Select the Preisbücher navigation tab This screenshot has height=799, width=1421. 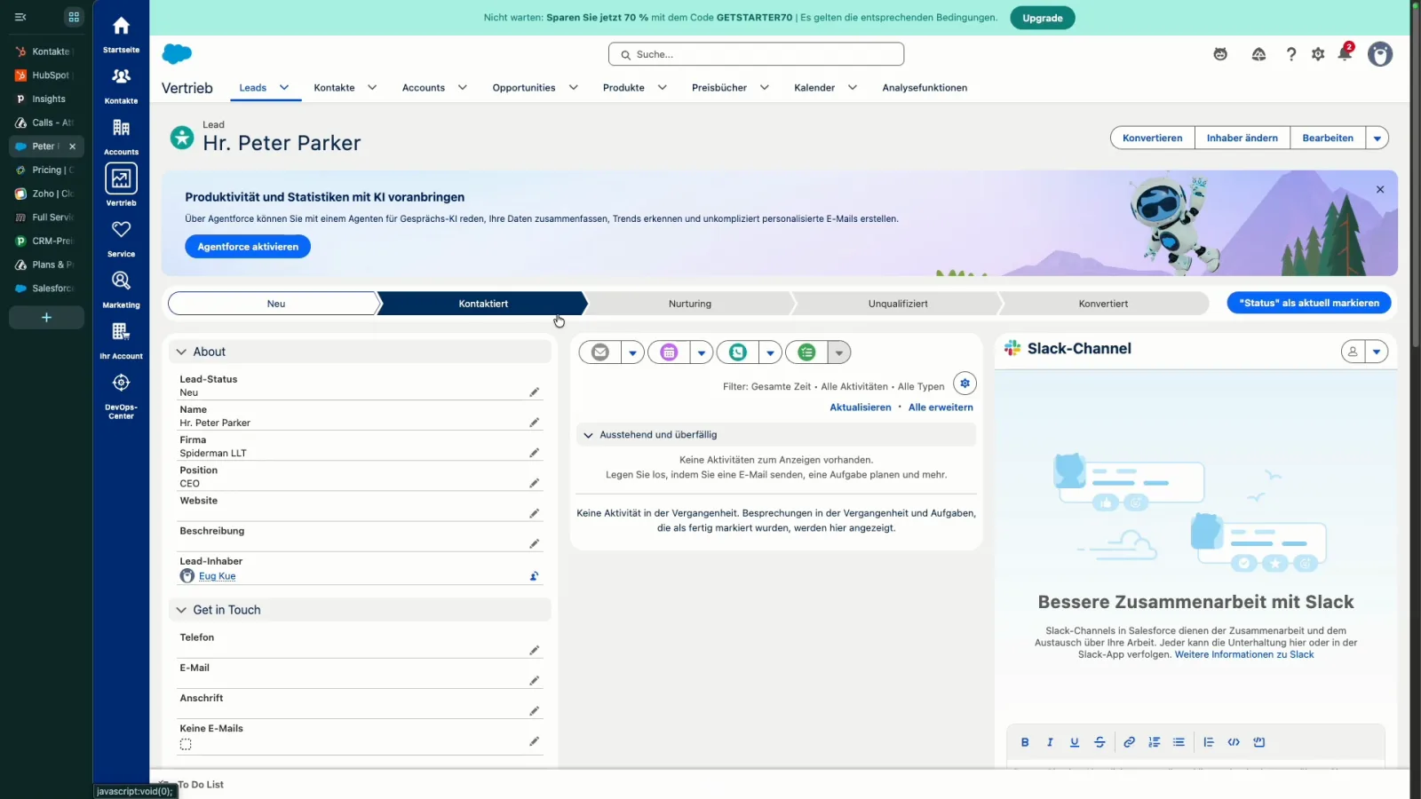(x=718, y=88)
